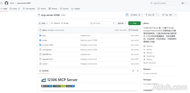The width and height of the screenshot is (190, 93).
Task: Open the Pull requests tab
Action: click(29, 9)
